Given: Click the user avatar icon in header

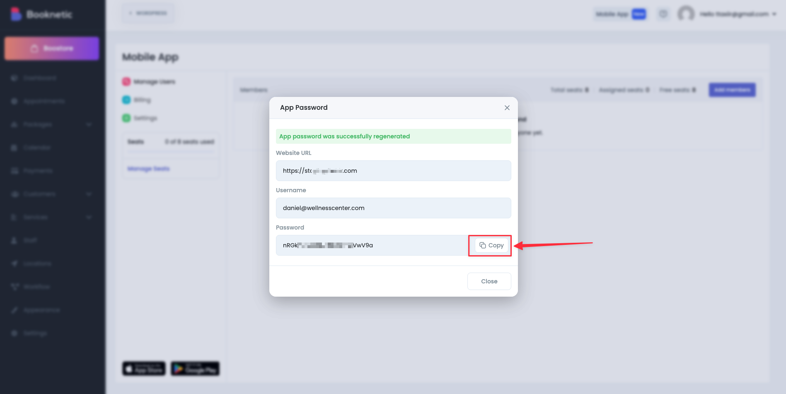Looking at the screenshot, I should 686,14.
